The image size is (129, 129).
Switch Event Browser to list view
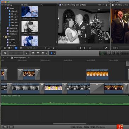click(20, 48)
